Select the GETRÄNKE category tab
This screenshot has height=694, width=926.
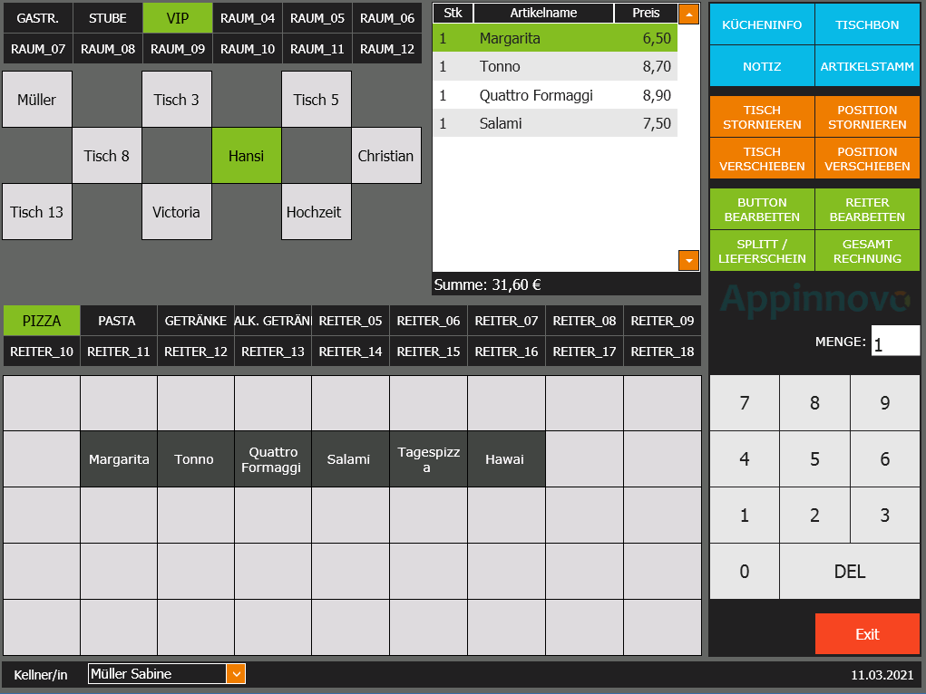(195, 321)
